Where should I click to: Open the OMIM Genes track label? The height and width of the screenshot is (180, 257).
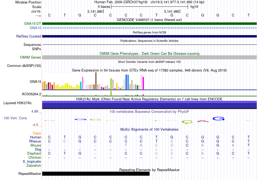[31, 57]
